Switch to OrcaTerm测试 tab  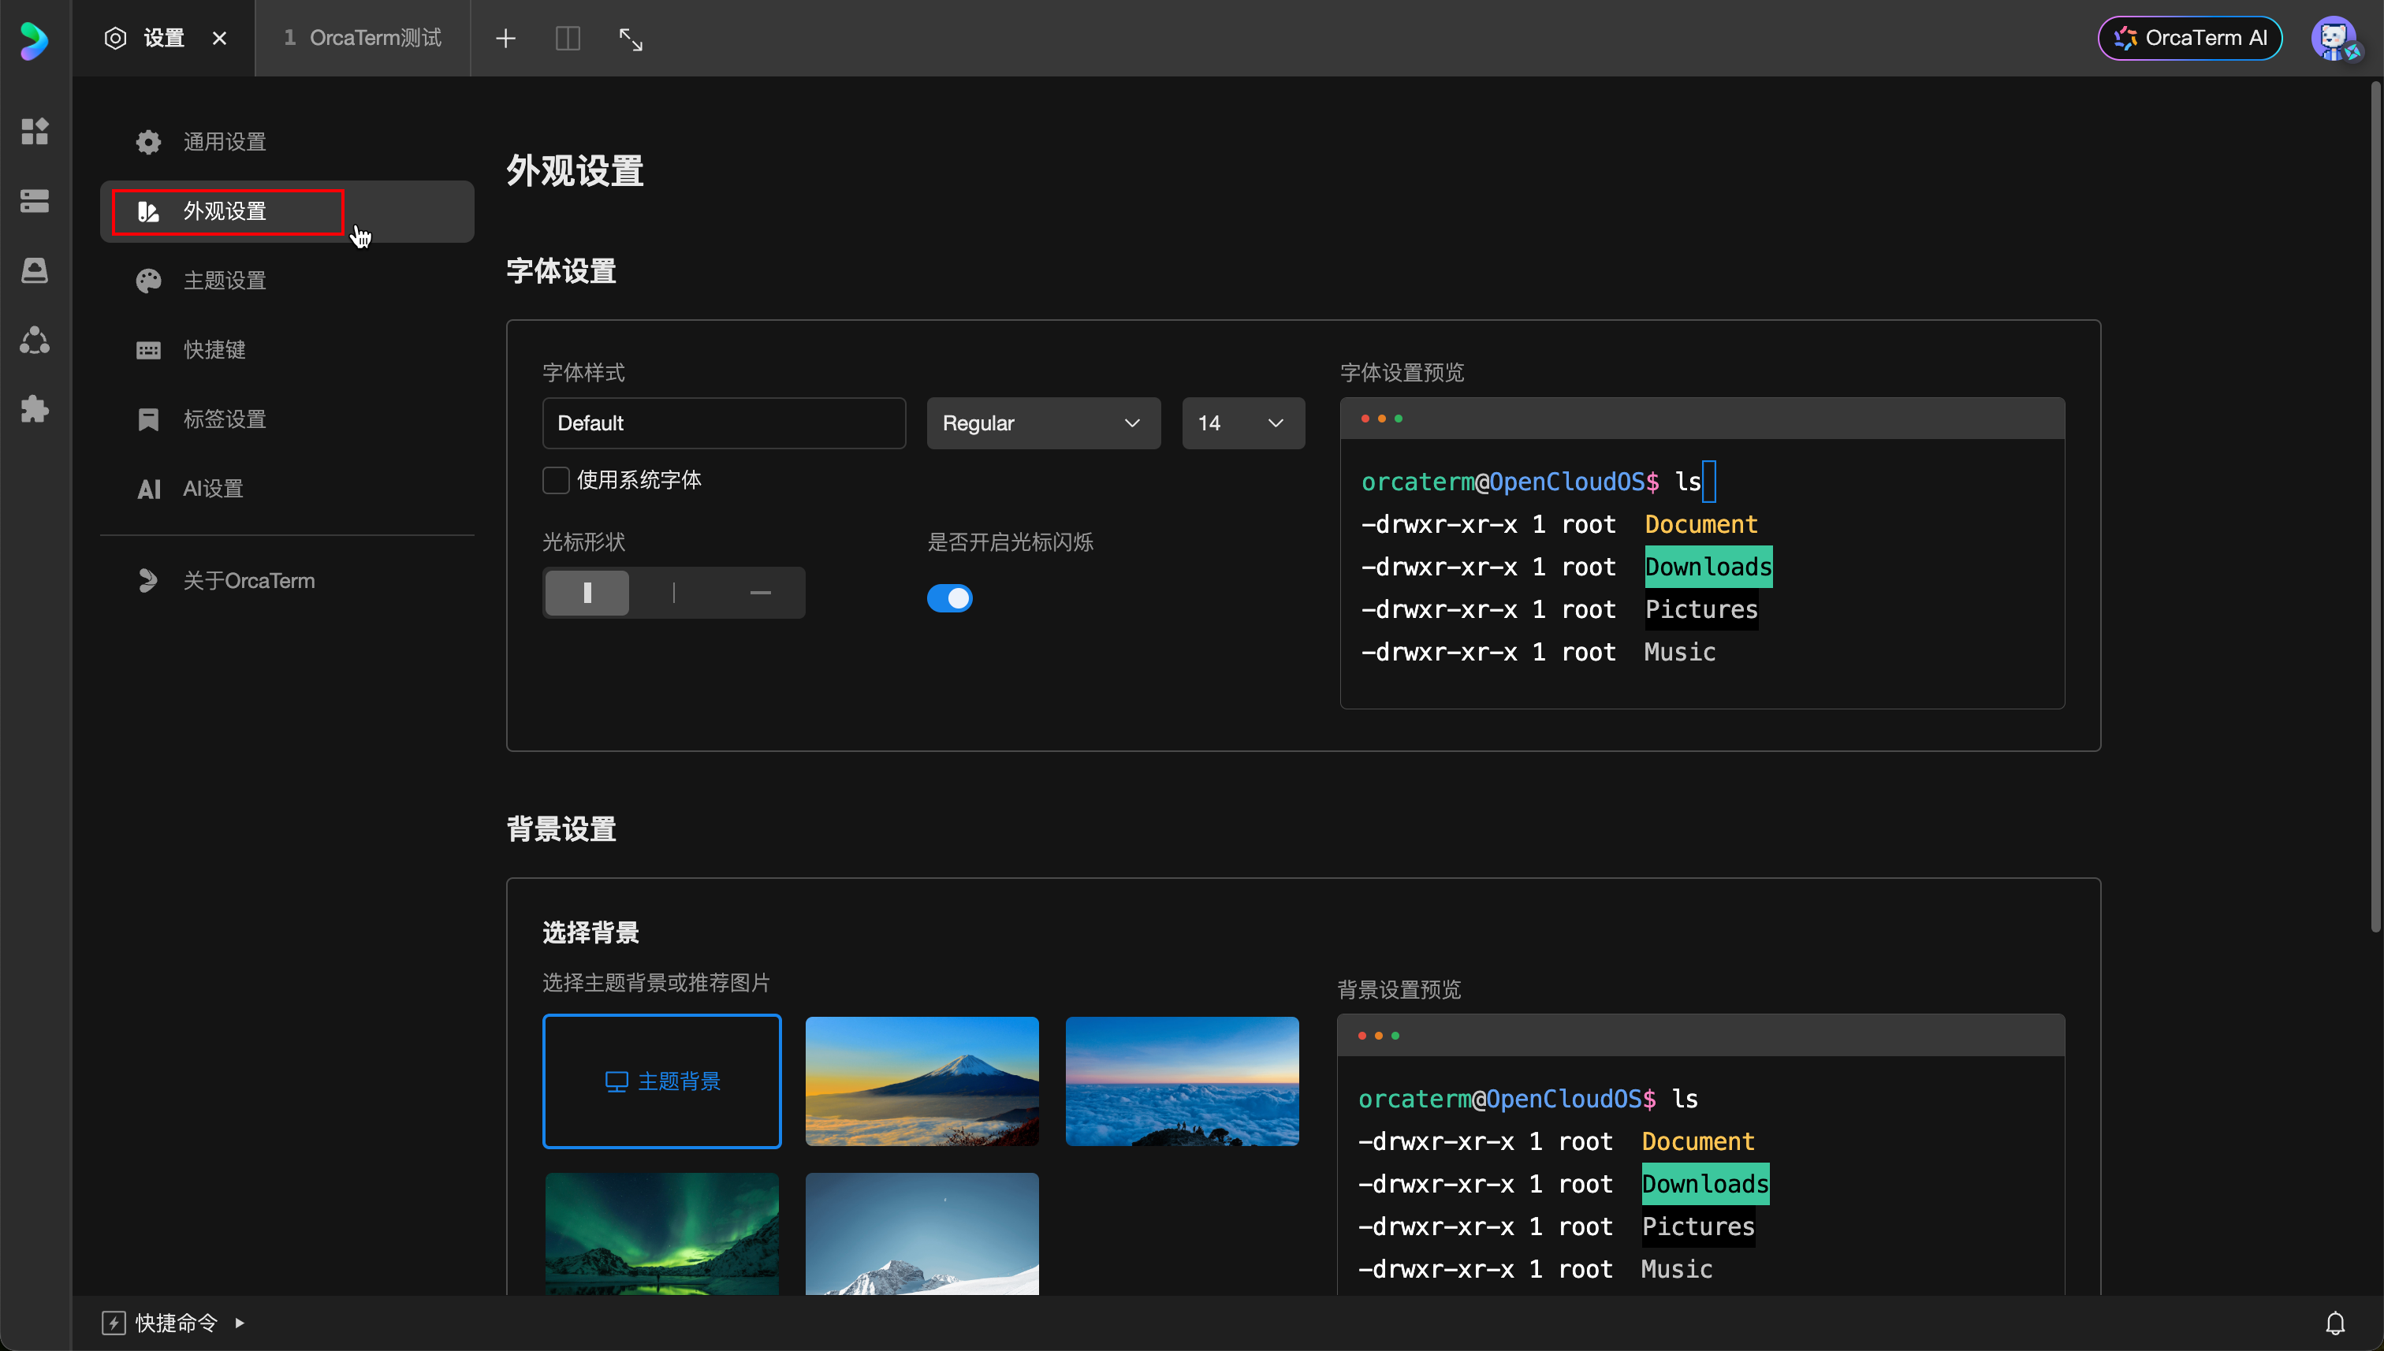pos(363,38)
